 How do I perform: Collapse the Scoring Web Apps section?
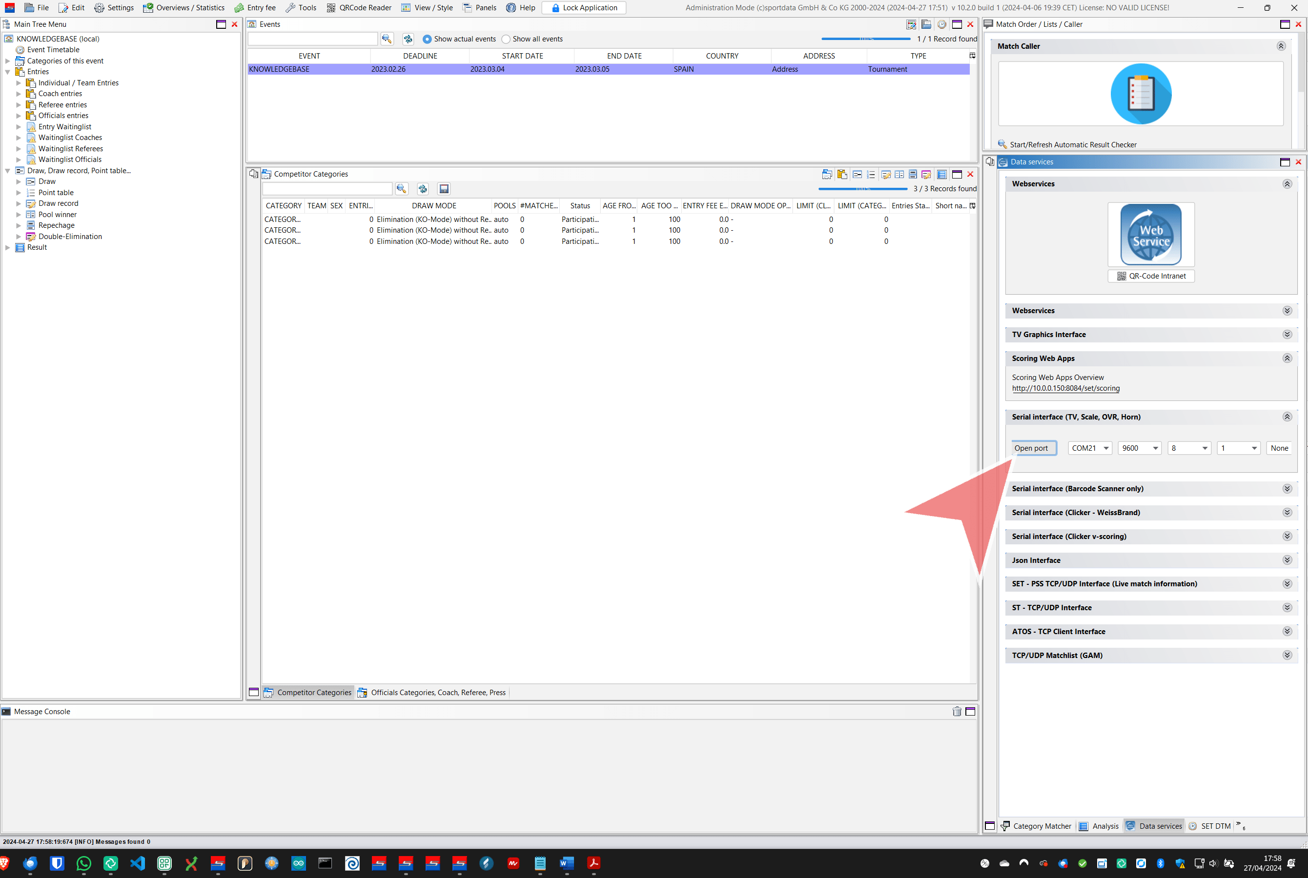[1287, 359]
